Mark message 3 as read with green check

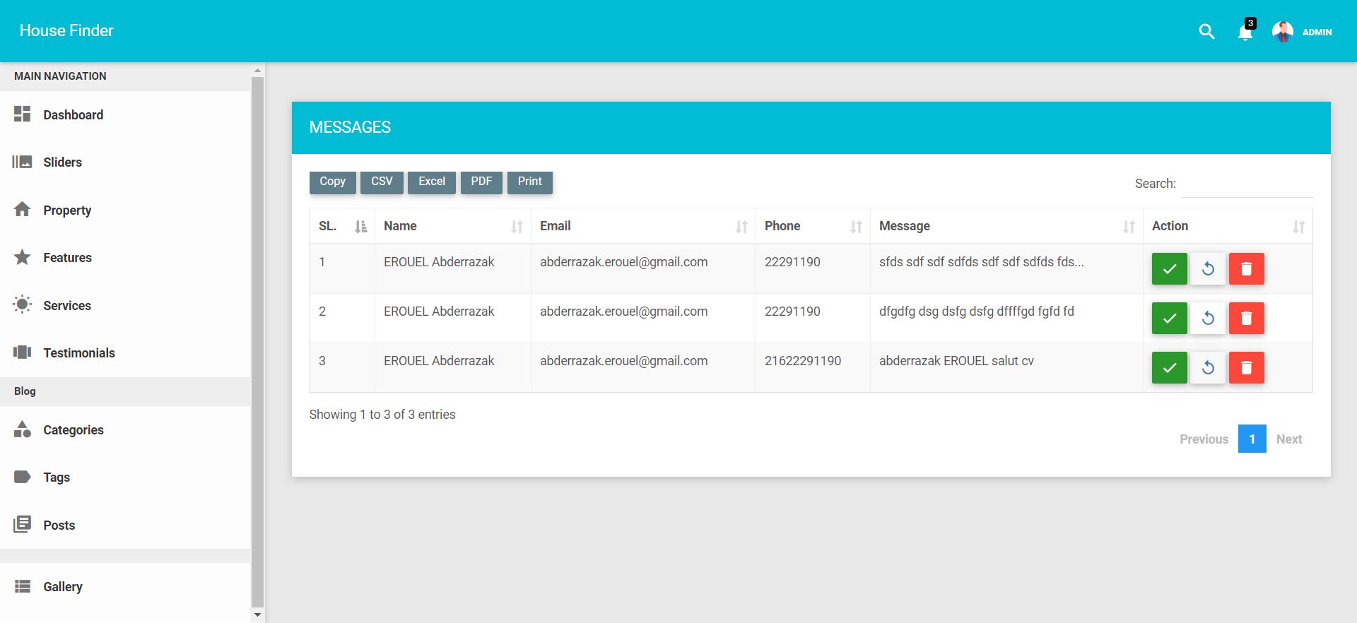pos(1170,368)
